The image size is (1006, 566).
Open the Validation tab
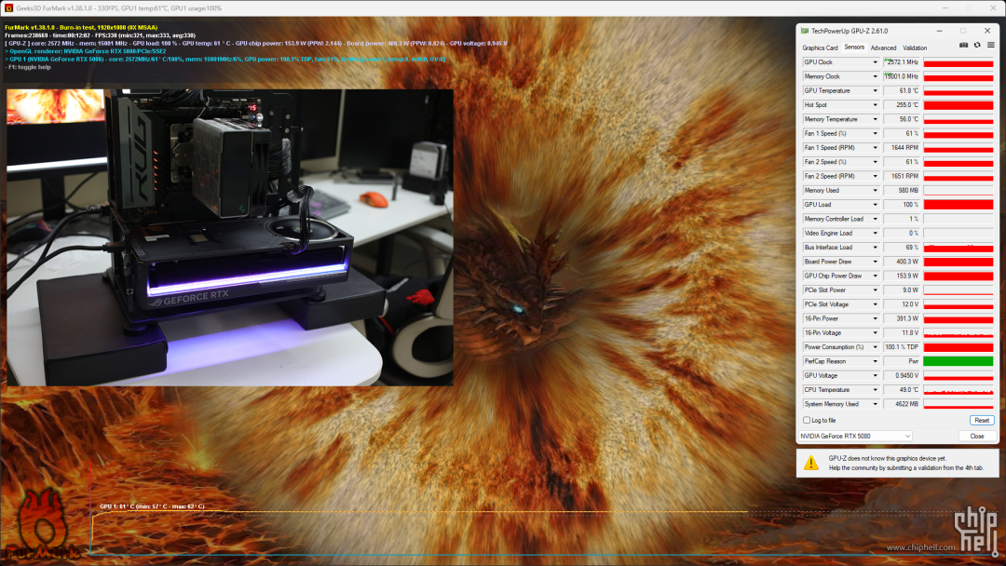[915, 48]
